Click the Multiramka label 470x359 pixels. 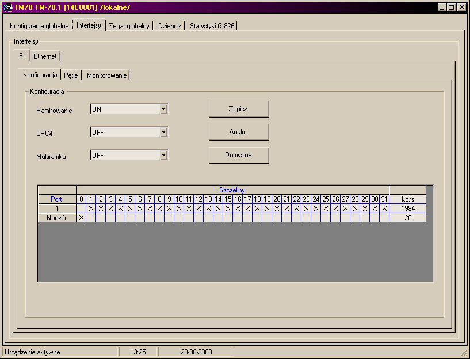[51, 157]
